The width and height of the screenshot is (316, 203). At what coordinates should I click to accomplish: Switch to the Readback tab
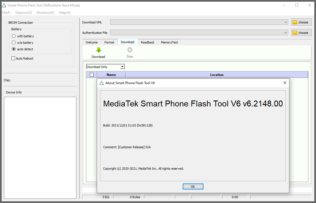click(147, 42)
